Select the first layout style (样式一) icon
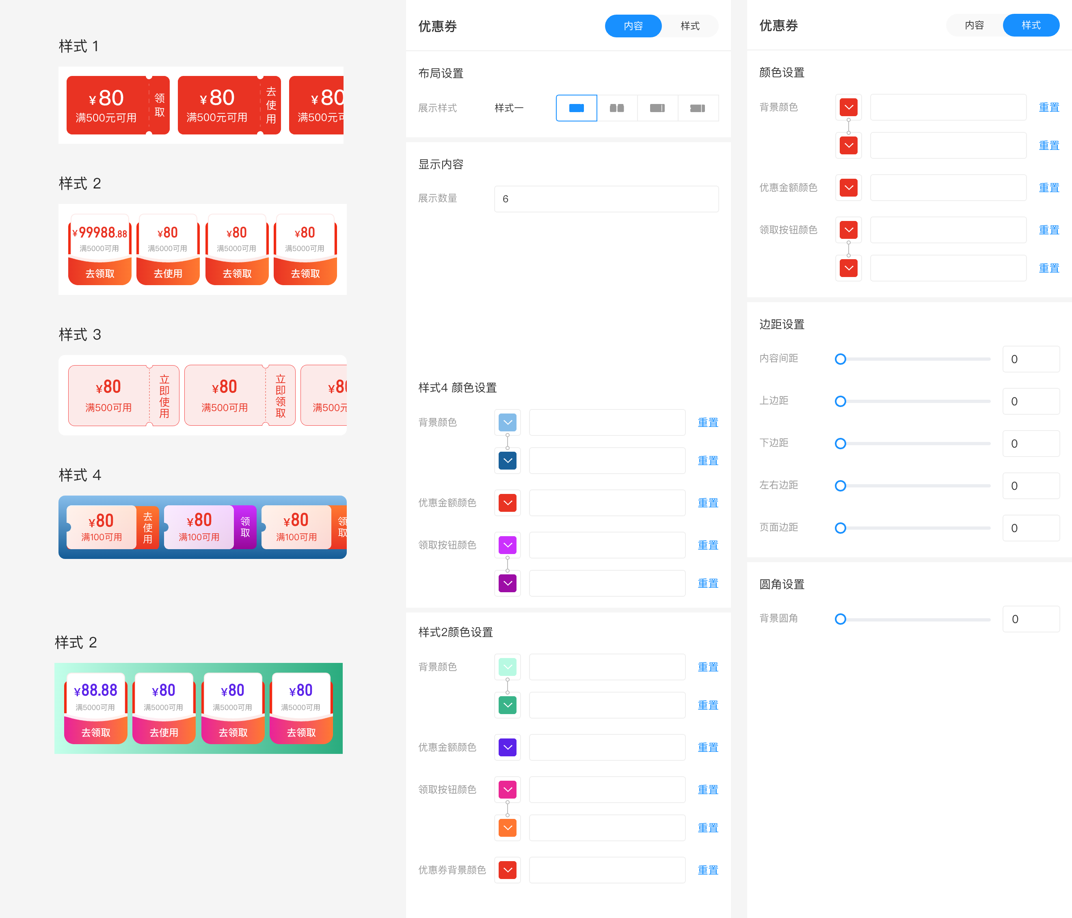 click(576, 108)
